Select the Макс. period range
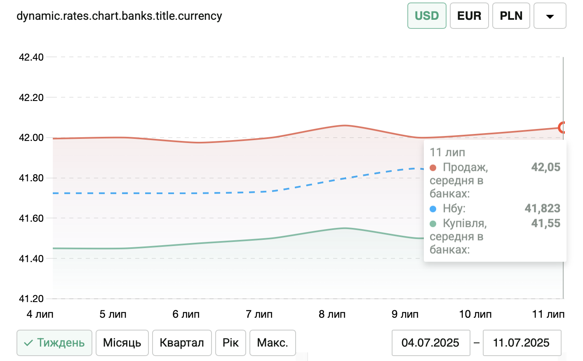 tap(273, 342)
